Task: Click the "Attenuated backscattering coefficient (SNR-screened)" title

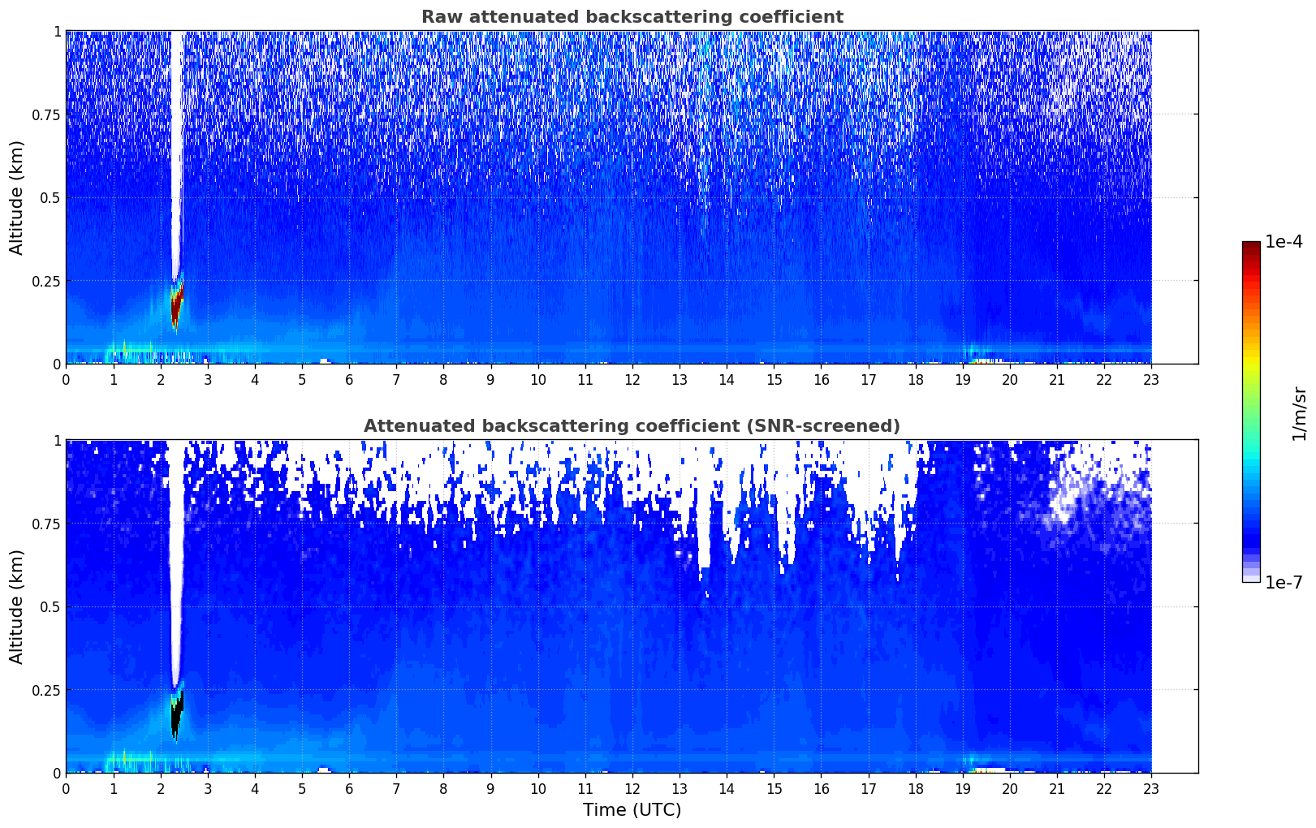Action: 632,426
